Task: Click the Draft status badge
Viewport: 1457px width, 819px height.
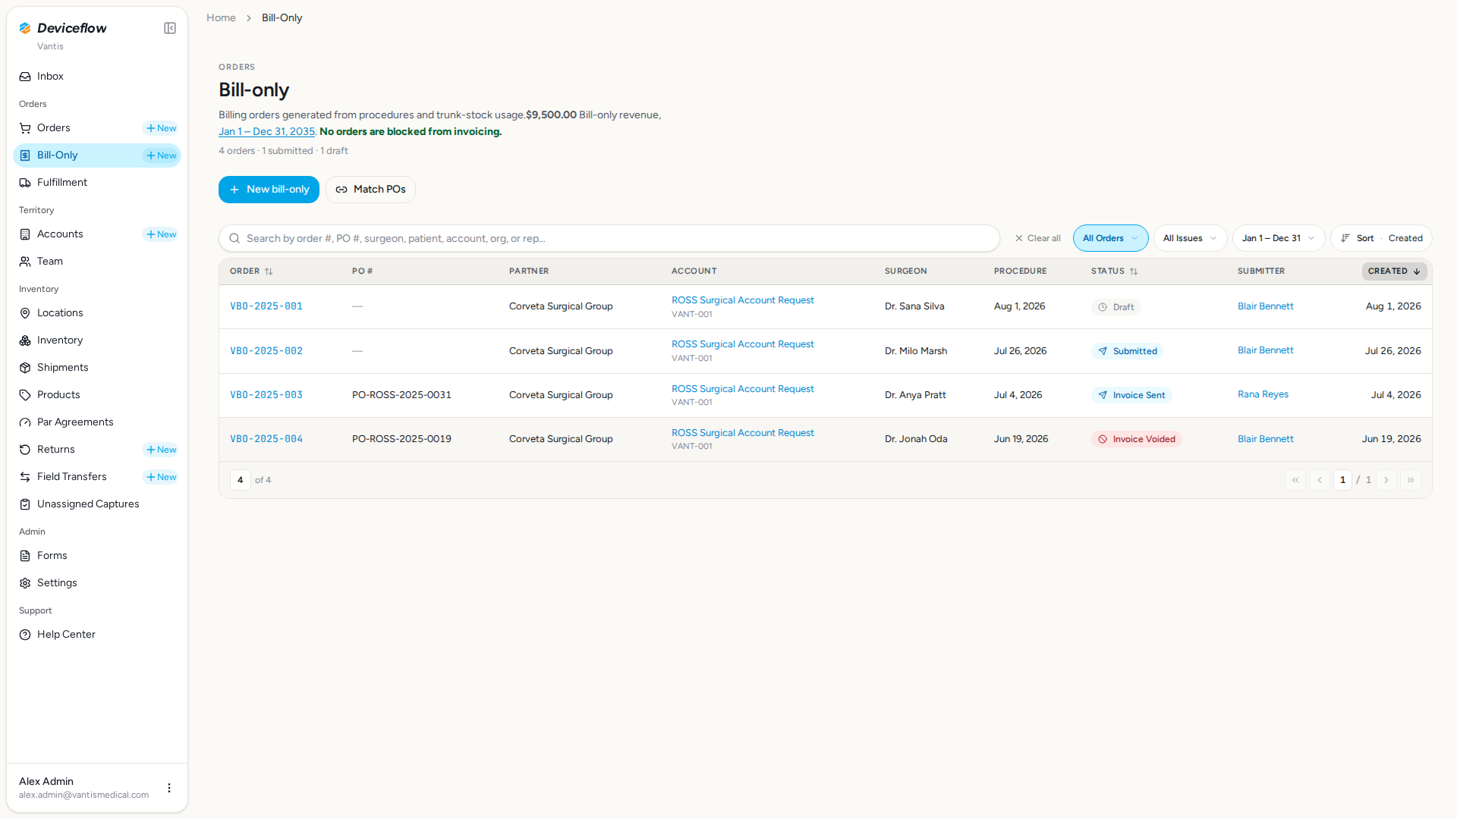Action: (1116, 307)
